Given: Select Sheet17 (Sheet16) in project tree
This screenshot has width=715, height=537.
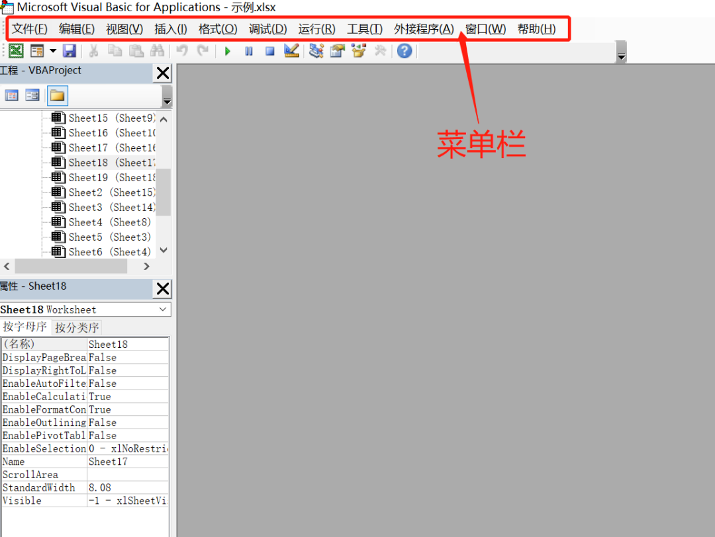Looking at the screenshot, I should (112, 148).
